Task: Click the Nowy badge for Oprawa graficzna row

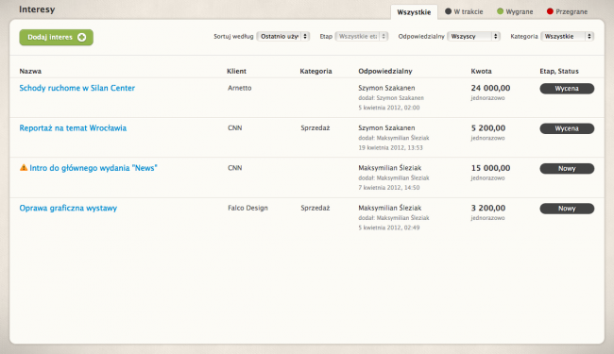Action: (567, 209)
